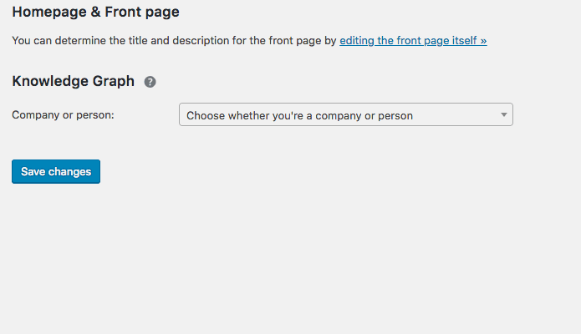Click the Knowledge Graph help question-mark icon
The image size is (581, 334).
tap(150, 82)
